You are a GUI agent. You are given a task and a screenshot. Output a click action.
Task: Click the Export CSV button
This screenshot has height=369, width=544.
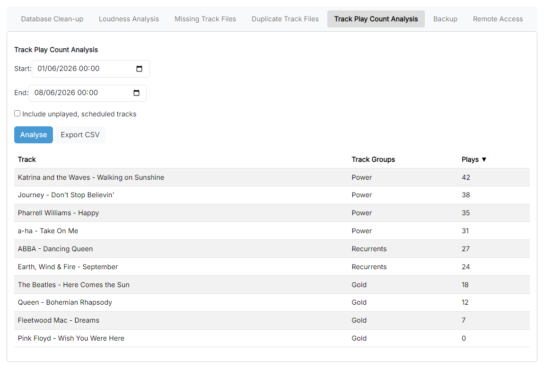[x=80, y=135]
